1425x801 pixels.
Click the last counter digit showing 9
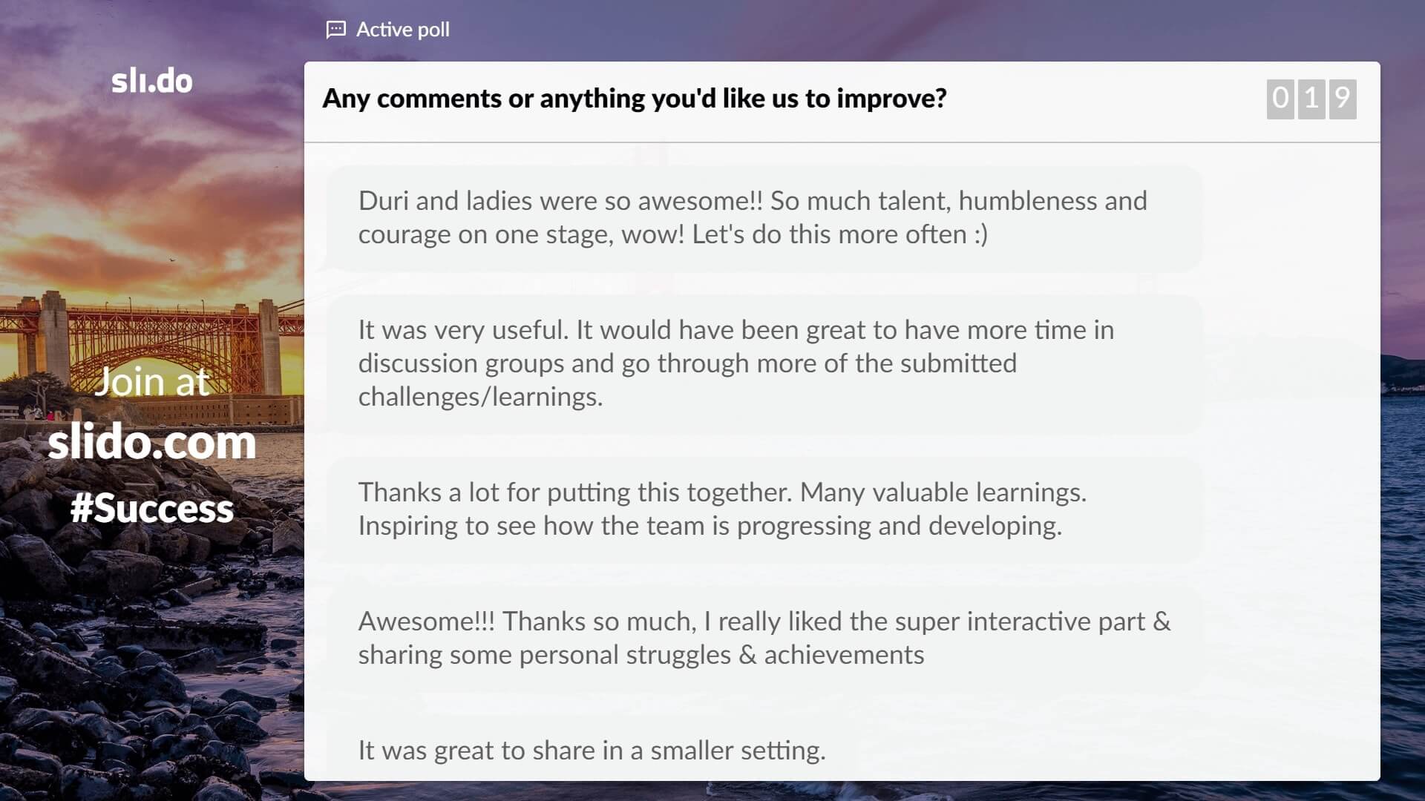pos(1342,99)
